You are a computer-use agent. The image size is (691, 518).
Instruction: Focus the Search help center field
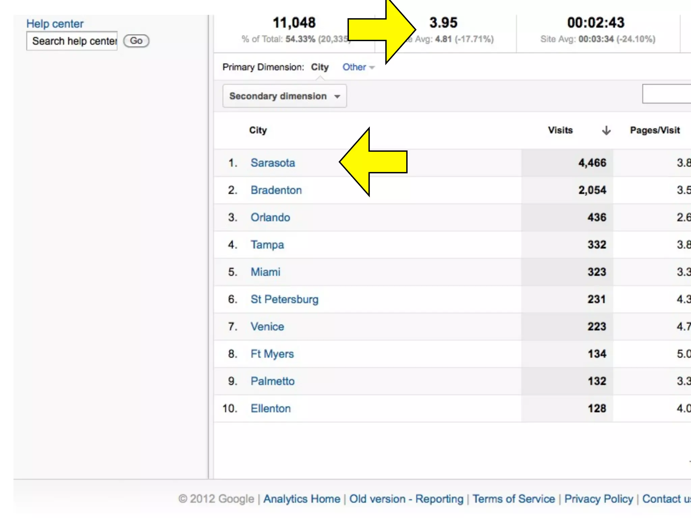tap(72, 41)
